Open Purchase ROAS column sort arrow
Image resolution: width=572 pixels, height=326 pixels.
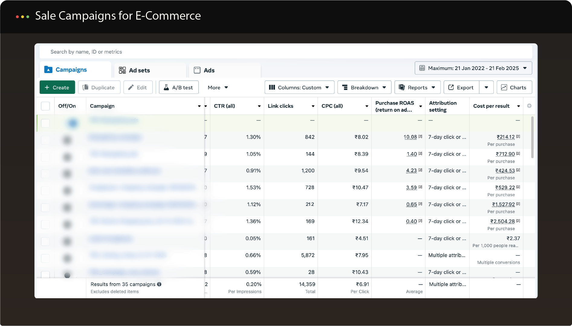pos(421,106)
